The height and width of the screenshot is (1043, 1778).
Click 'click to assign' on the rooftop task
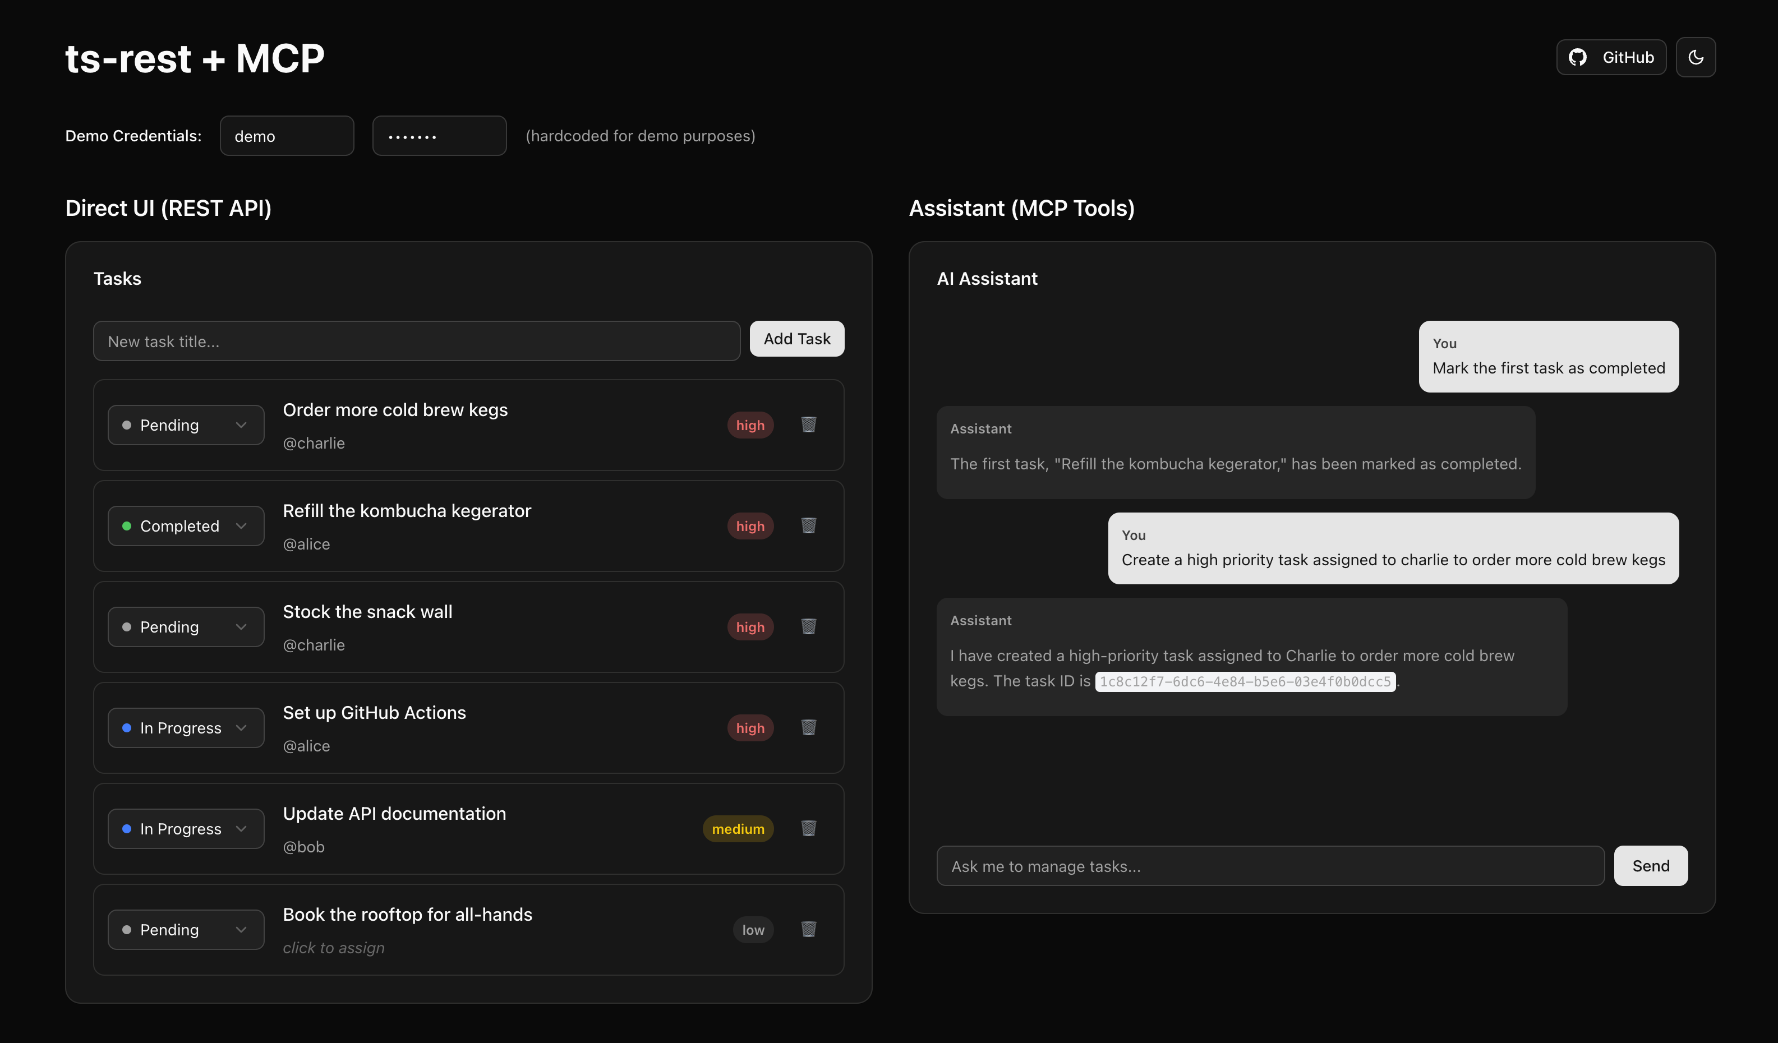point(334,948)
